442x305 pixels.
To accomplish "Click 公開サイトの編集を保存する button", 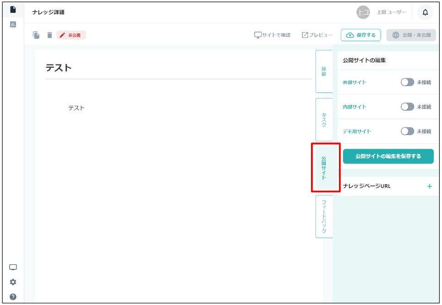I will coord(388,156).
